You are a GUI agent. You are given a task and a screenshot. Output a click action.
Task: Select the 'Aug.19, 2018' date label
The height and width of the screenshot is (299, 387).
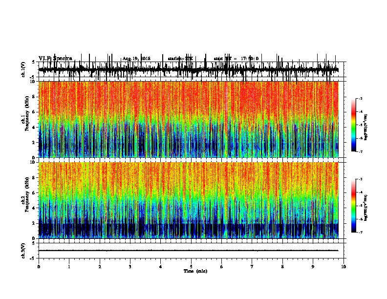pyautogui.click(x=136, y=59)
